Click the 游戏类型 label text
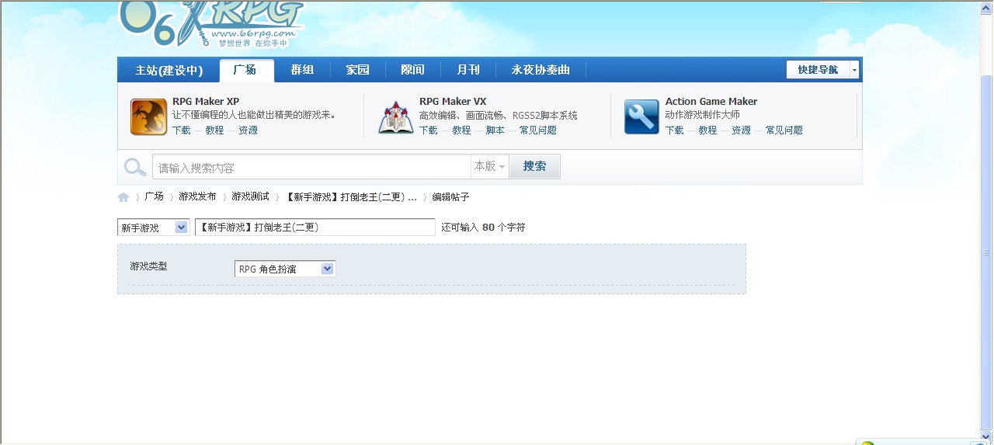 point(148,266)
